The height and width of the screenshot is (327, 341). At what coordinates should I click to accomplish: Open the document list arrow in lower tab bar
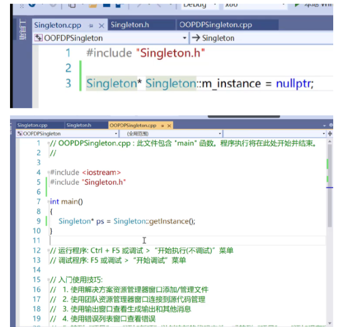(x=324, y=125)
